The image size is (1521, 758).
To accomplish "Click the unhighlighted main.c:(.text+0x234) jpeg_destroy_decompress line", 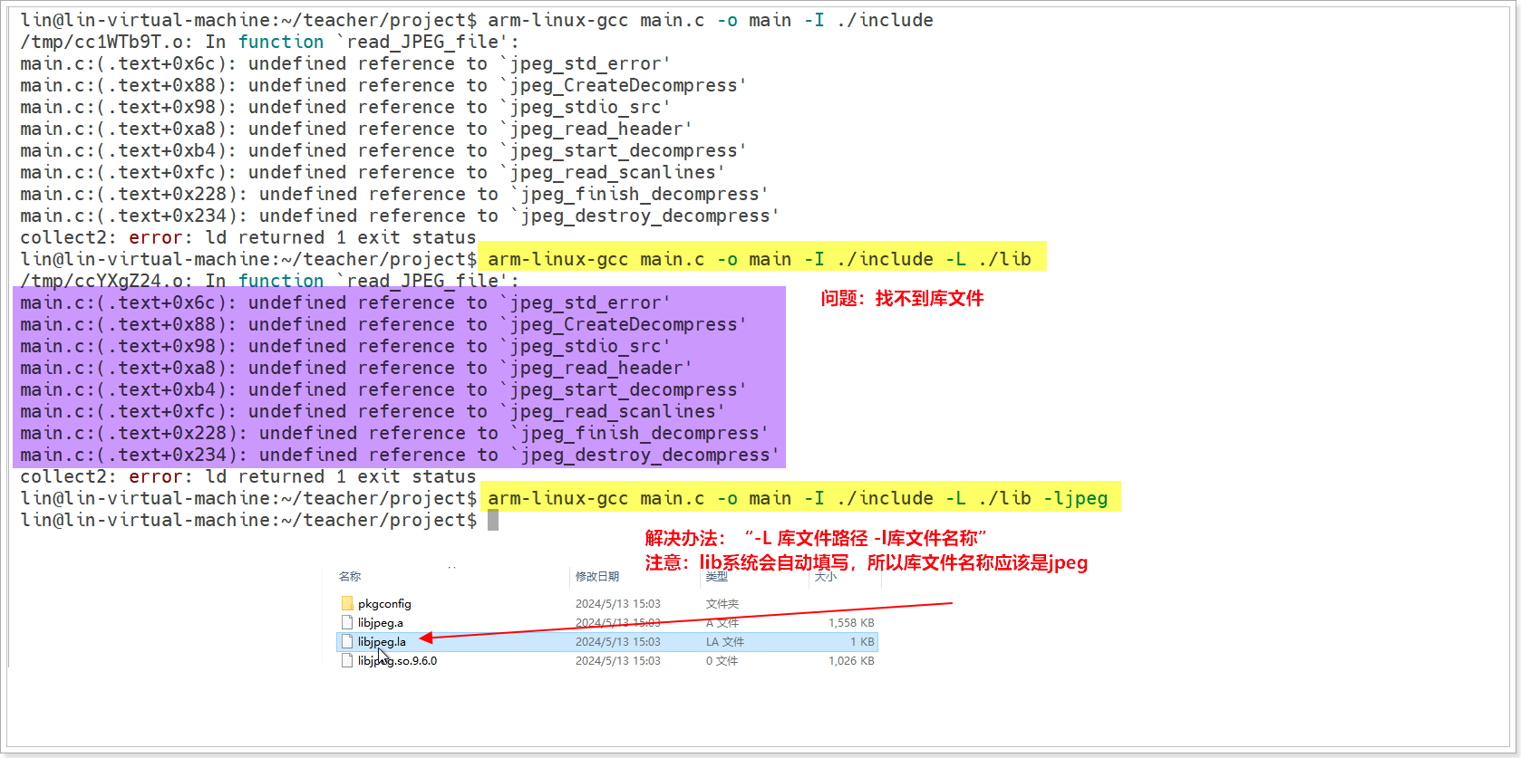I will (x=400, y=216).
